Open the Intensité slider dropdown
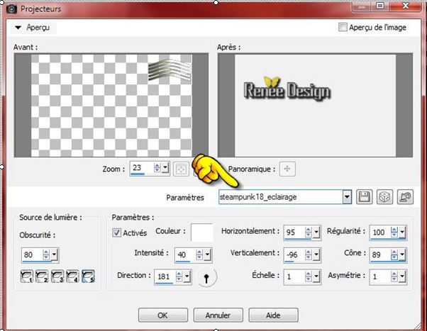Viewport: 427px width, 331px height. (x=207, y=254)
